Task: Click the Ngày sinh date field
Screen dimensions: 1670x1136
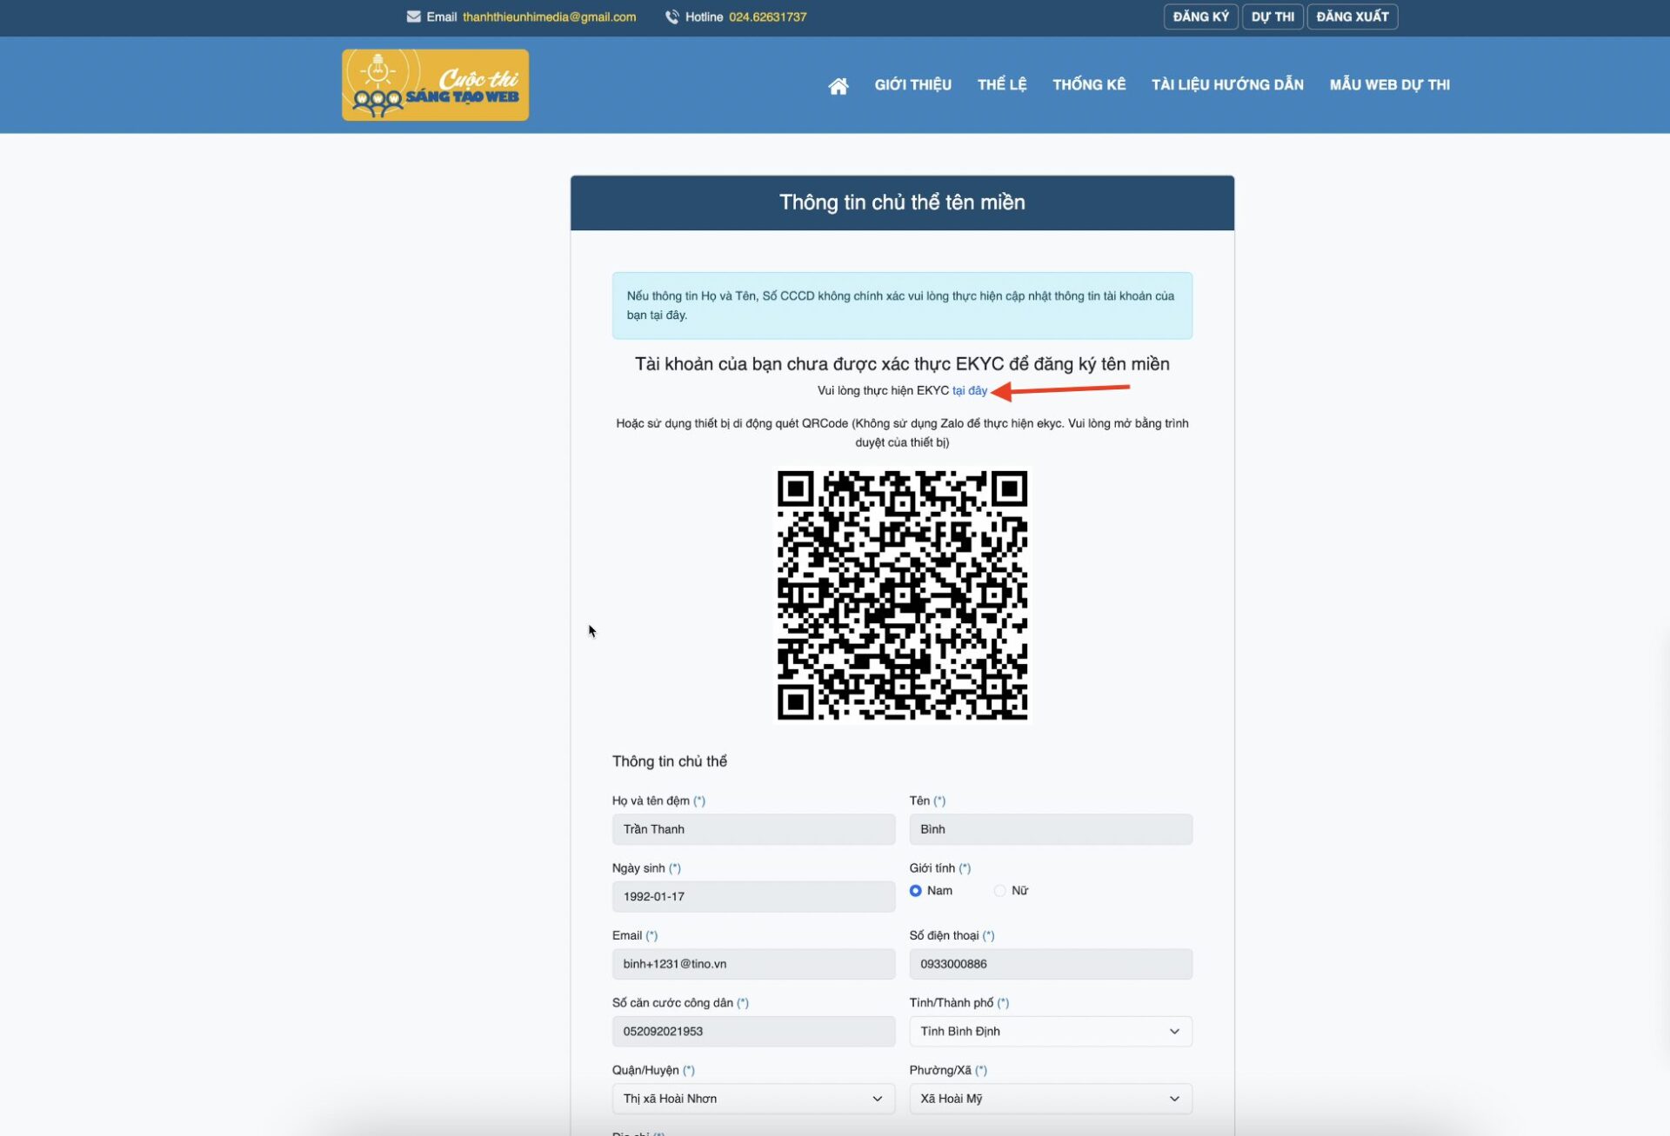Action: point(753,896)
